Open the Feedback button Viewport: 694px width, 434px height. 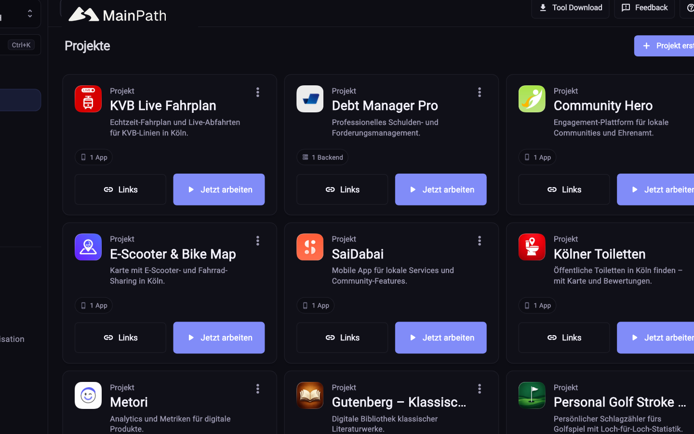coord(644,8)
